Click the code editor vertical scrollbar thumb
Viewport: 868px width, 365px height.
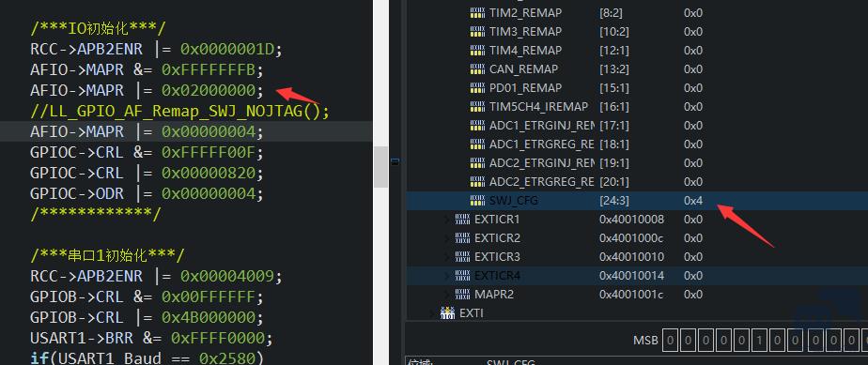pyautogui.click(x=380, y=167)
